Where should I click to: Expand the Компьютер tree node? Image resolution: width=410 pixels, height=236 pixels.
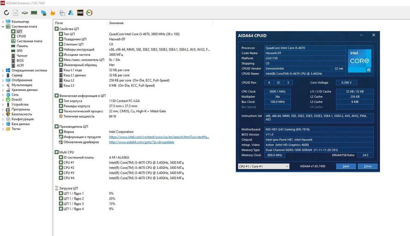(x=3, y=21)
